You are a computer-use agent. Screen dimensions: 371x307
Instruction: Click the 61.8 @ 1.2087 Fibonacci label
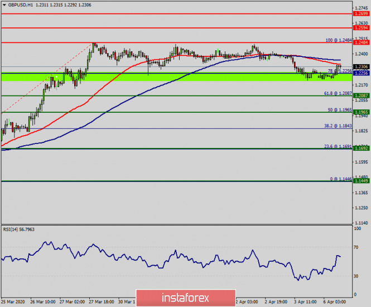[337, 93]
